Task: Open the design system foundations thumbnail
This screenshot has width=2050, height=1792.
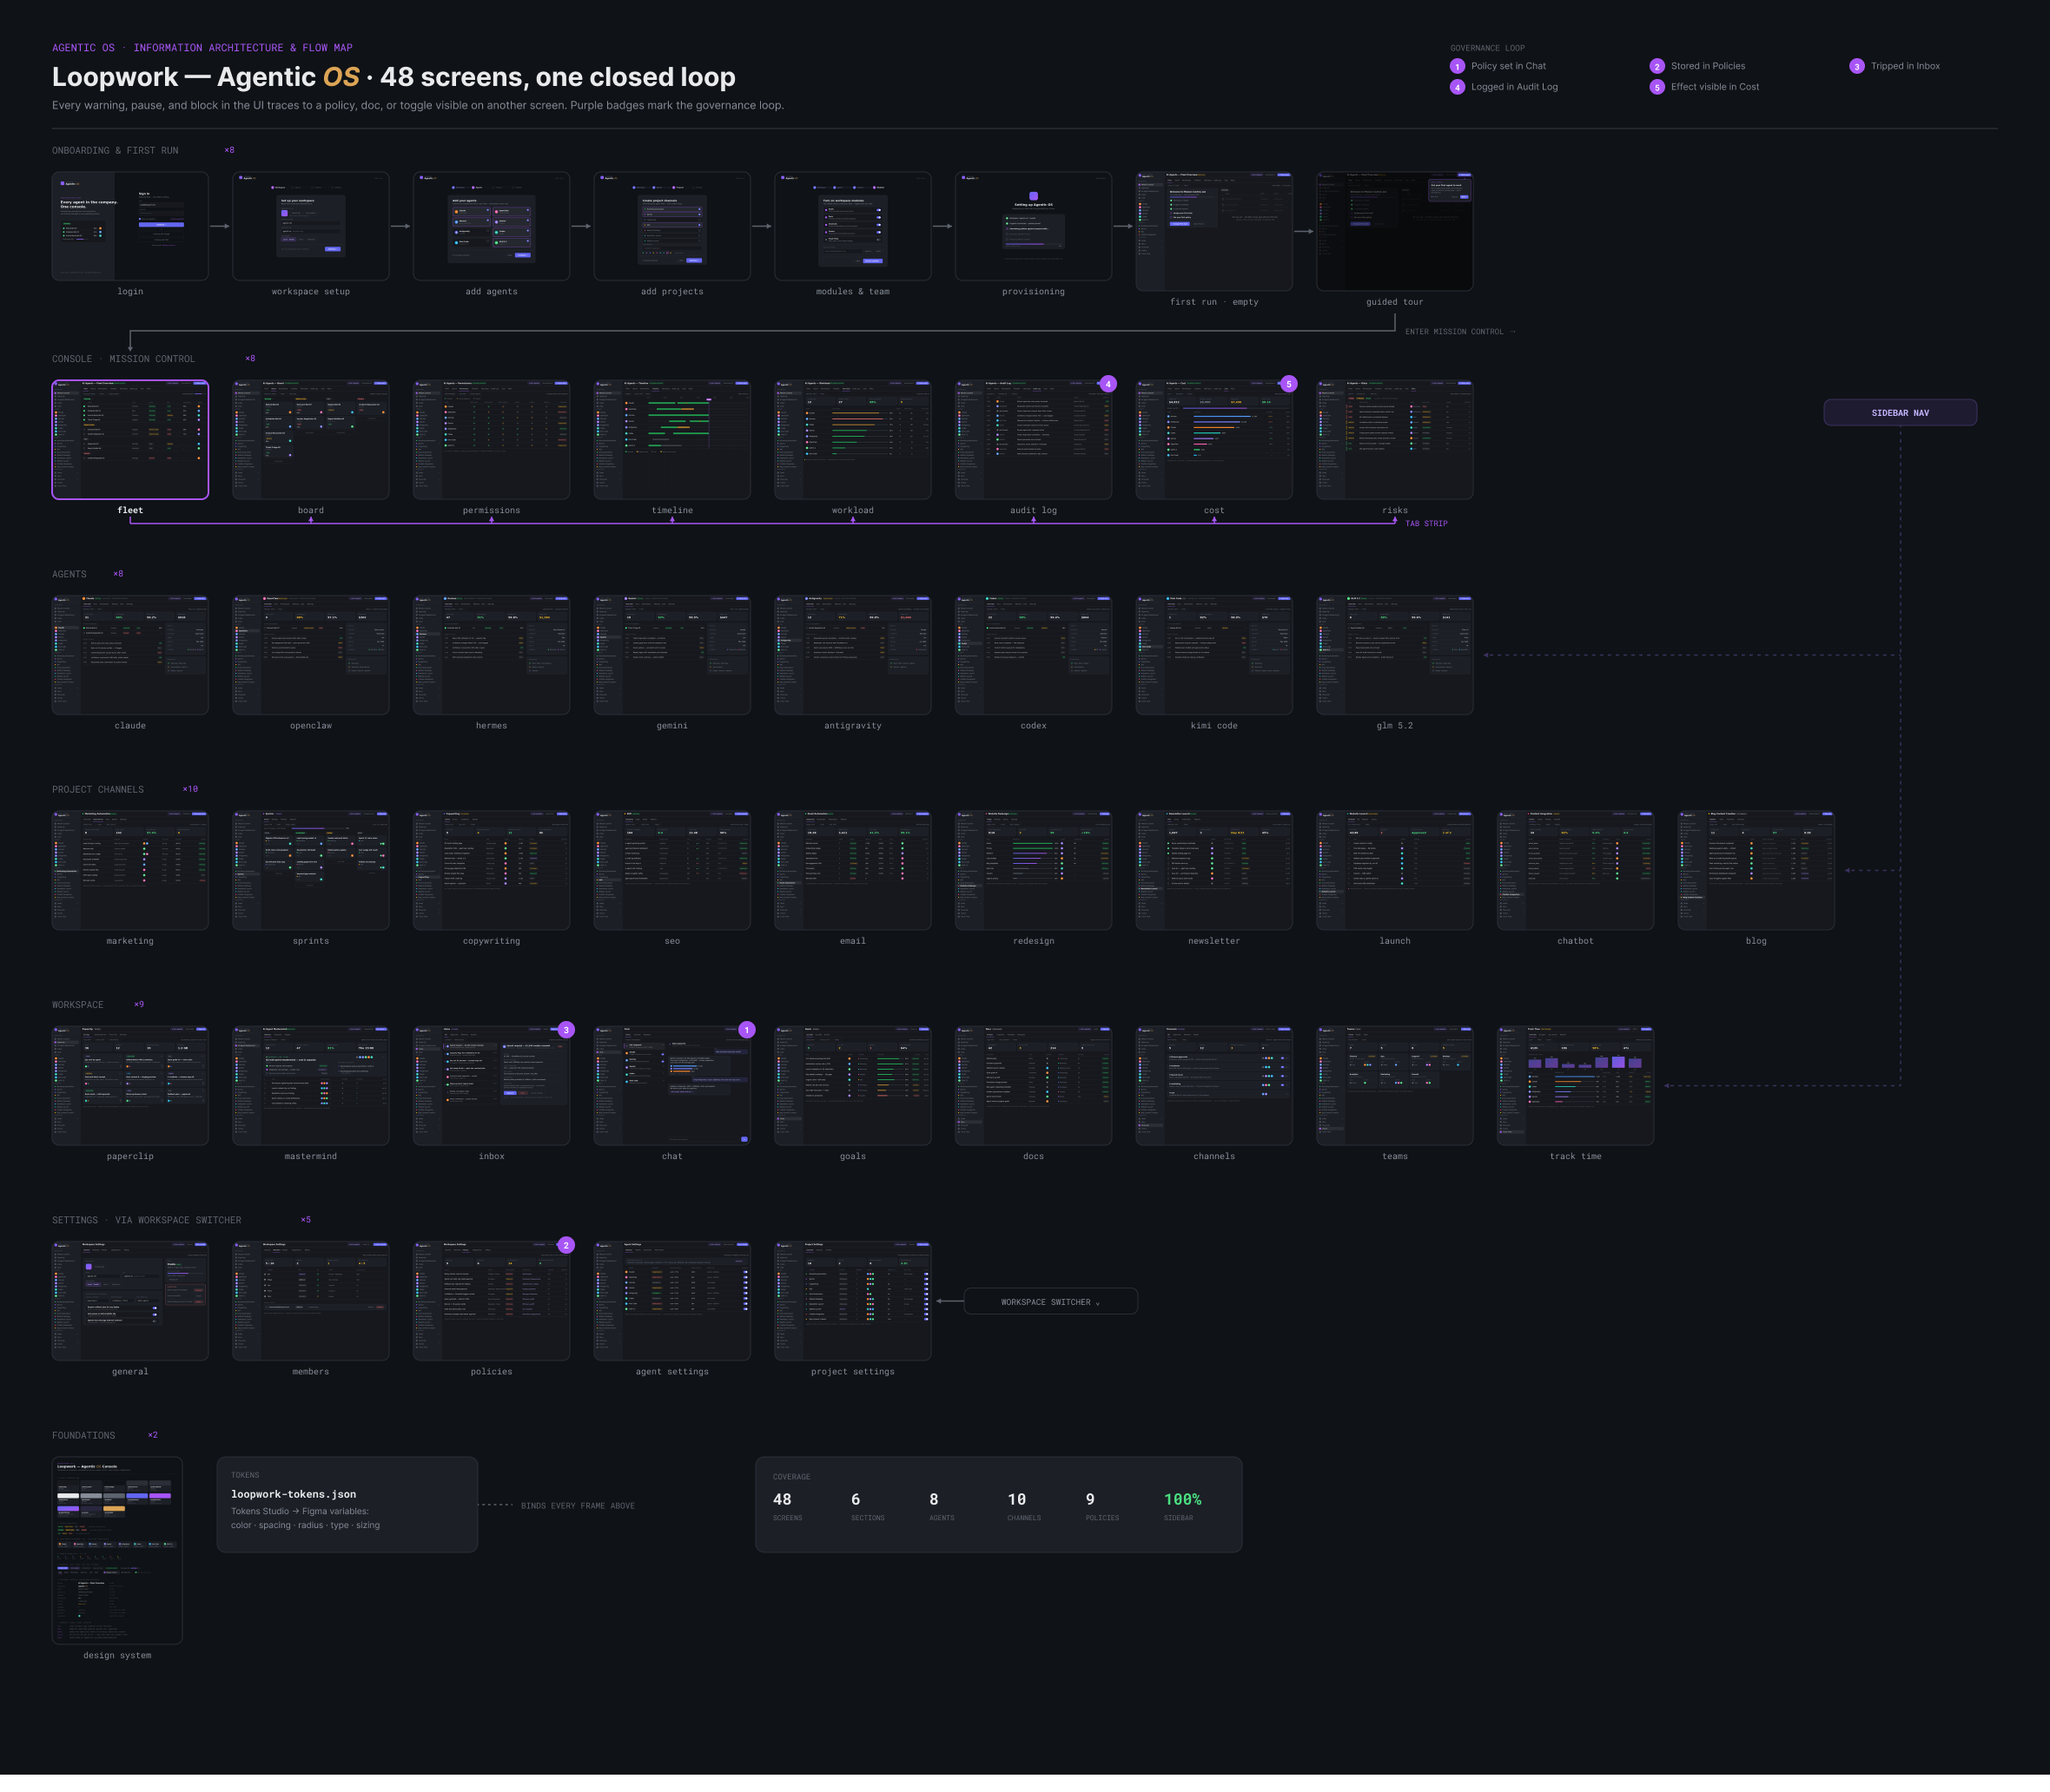Action: tap(117, 1551)
